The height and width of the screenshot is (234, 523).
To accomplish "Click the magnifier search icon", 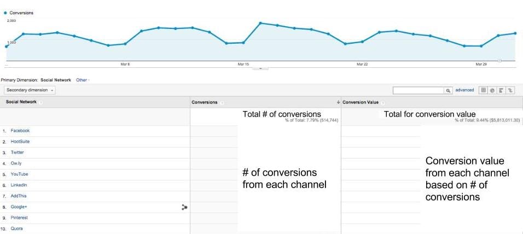I will (x=449, y=90).
